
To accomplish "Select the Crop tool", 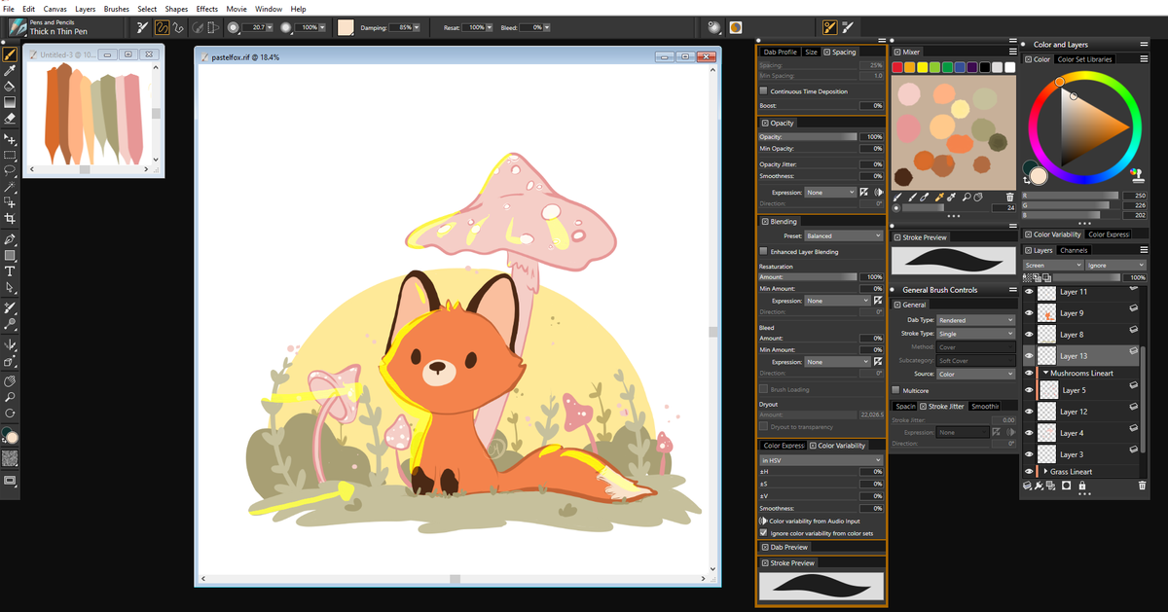I will 11,216.
